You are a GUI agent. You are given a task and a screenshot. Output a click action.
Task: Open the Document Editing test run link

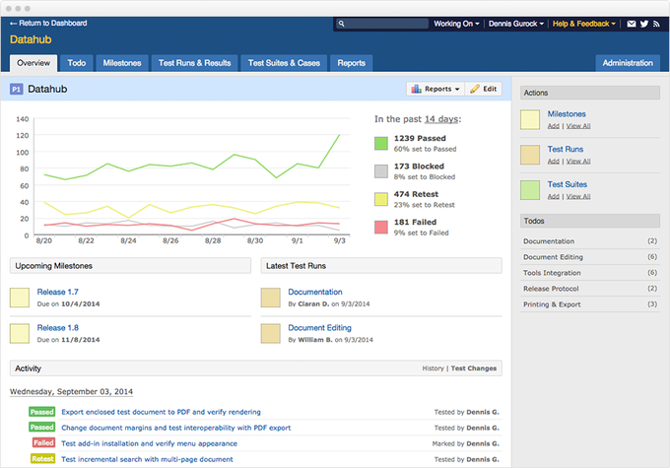point(319,328)
